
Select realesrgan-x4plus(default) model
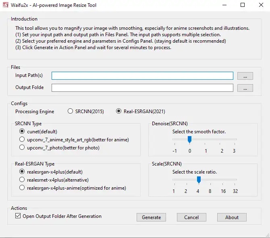point(23,172)
